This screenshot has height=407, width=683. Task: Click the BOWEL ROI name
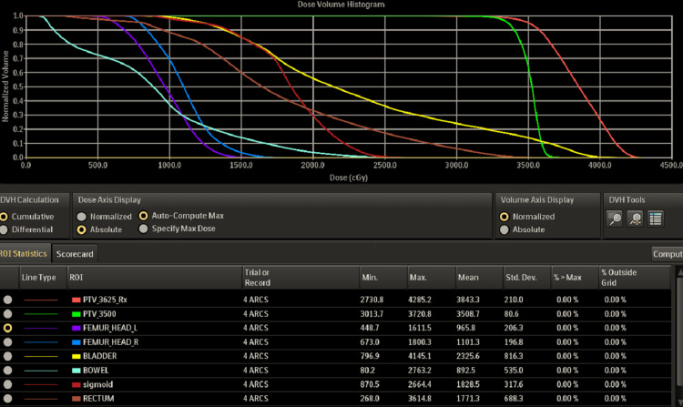[x=96, y=371]
